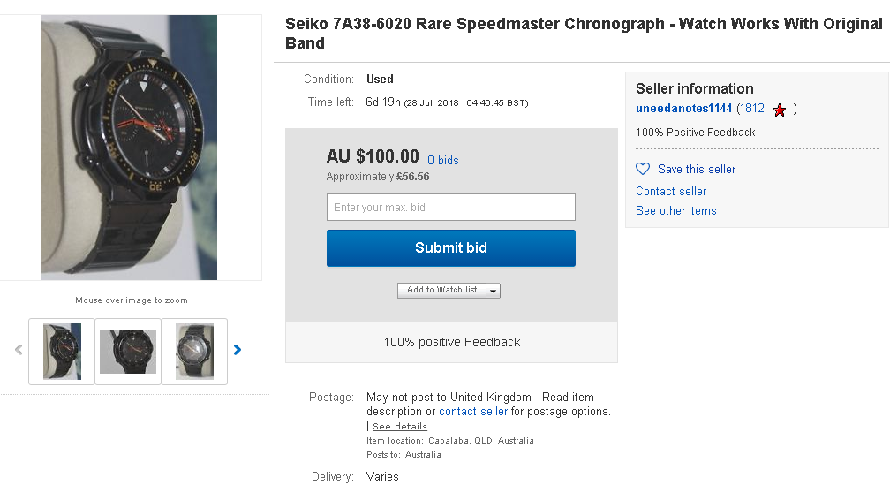Image resolution: width=890 pixels, height=493 pixels.
Task: Open seller feedback score 1812
Action: point(750,109)
